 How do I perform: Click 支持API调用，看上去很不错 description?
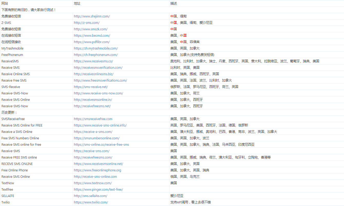(x=191, y=202)
